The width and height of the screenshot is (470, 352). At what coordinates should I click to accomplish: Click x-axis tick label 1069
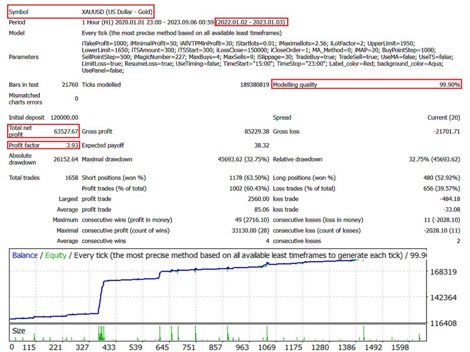tap(267, 347)
